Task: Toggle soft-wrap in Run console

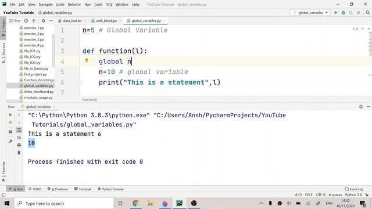Action: 19,130
